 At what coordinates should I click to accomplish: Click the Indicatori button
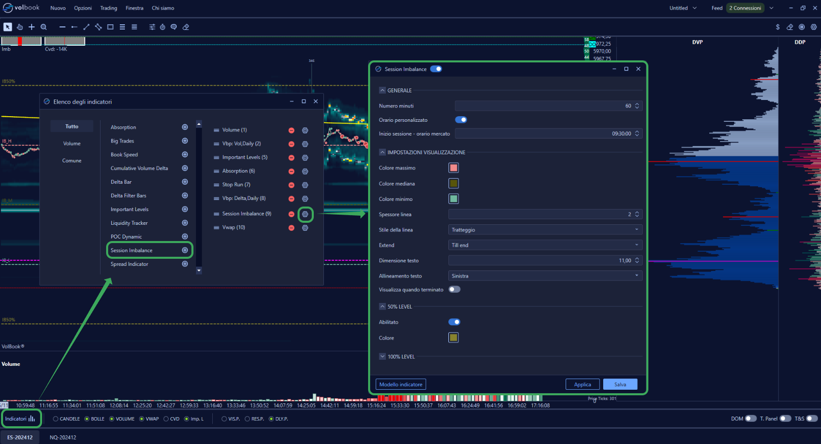point(20,419)
